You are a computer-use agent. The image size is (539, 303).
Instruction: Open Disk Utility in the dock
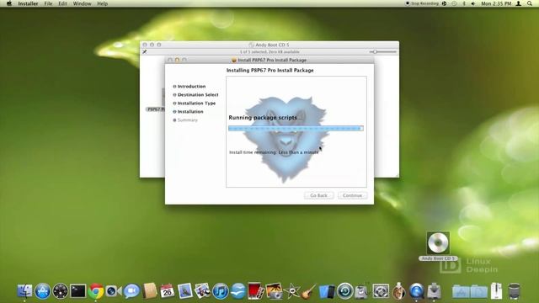click(x=362, y=291)
